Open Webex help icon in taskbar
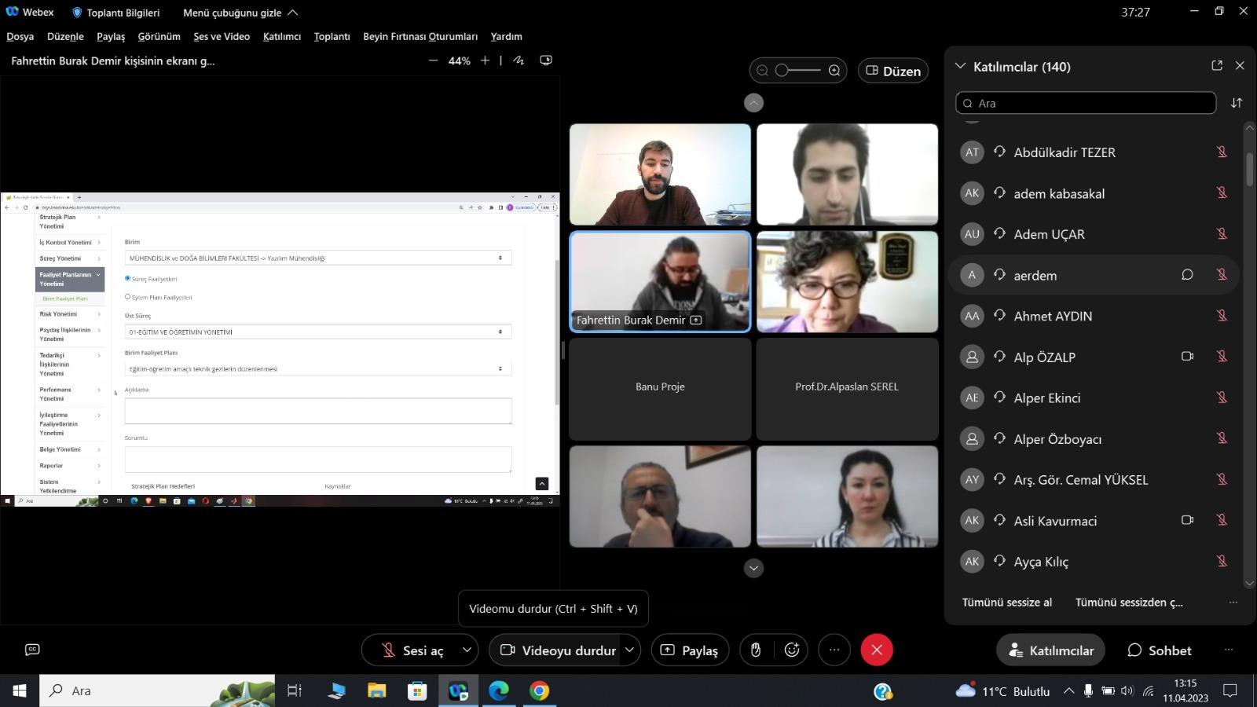Screen dimensions: 1257x707 (882, 691)
